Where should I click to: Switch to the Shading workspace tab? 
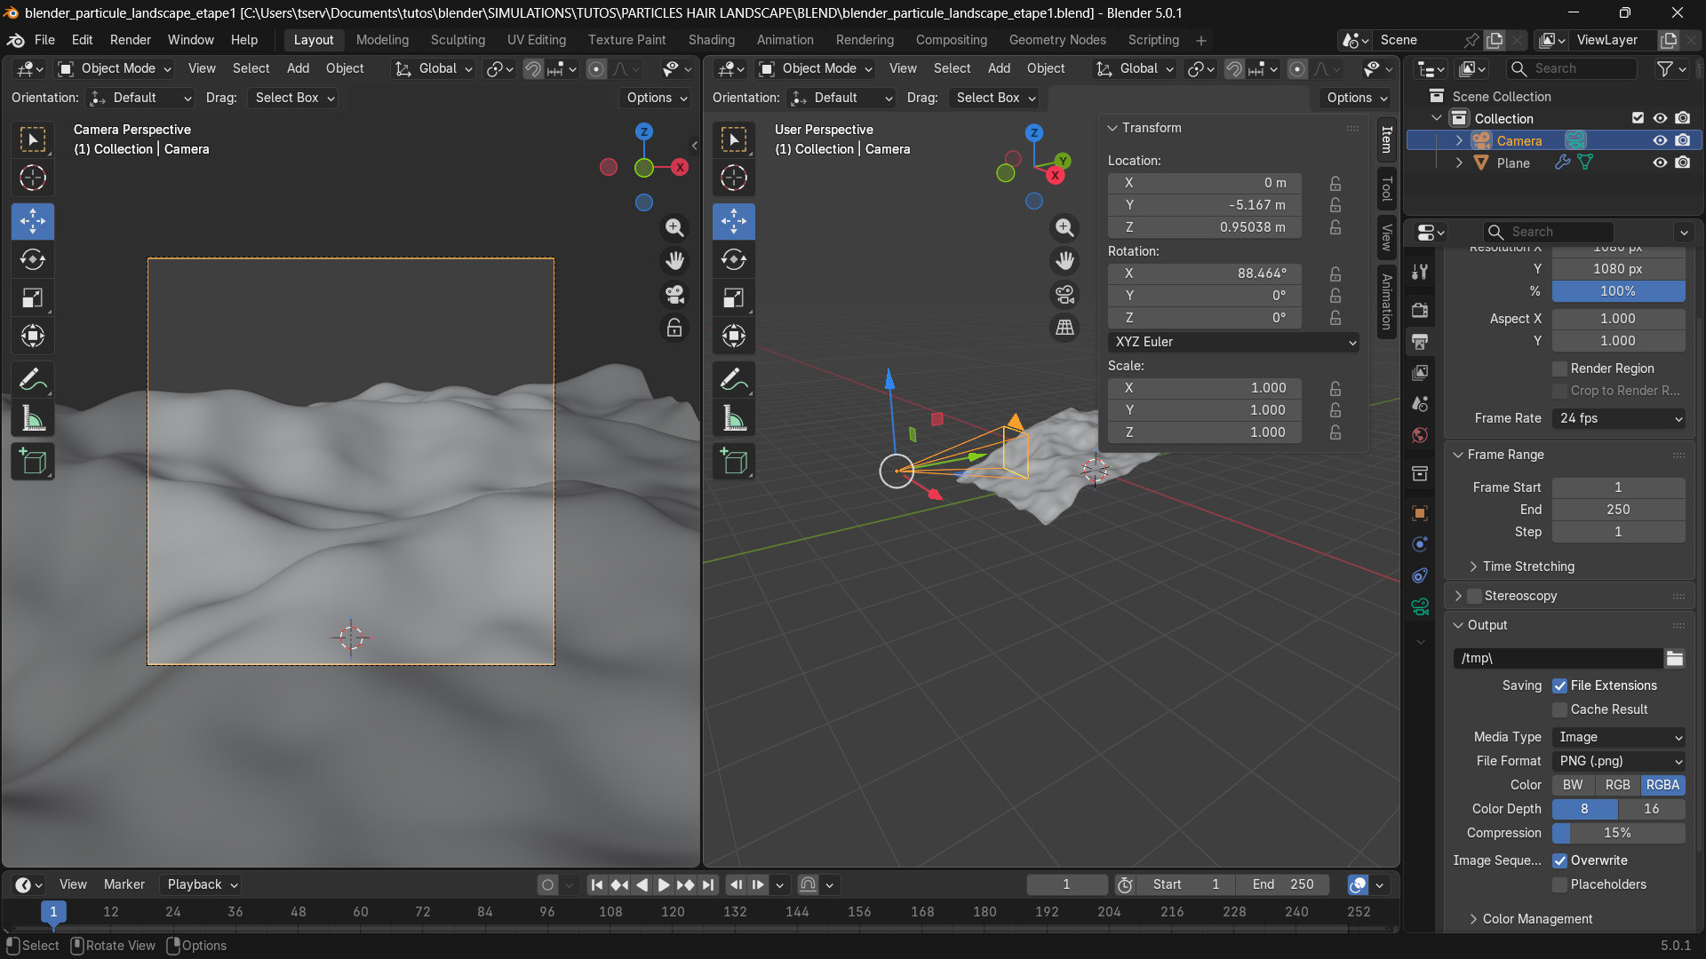(711, 40)
